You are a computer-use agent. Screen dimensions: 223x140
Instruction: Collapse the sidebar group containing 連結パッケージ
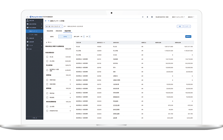(x=41, y=28)
